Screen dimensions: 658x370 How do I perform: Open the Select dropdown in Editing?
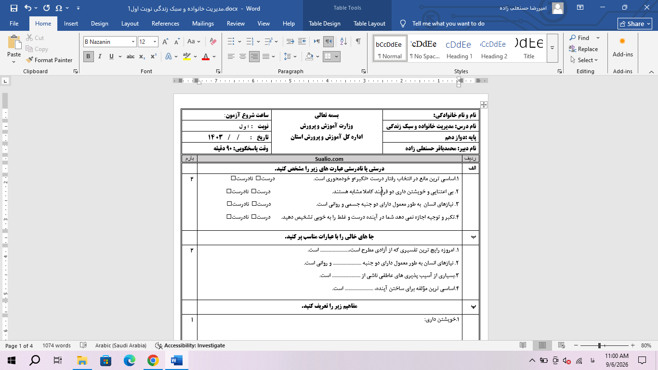point(584,60)
